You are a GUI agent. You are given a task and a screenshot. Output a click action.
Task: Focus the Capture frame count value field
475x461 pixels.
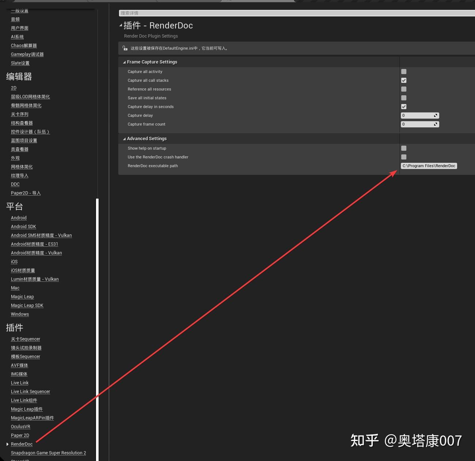[x=420, y=124]
